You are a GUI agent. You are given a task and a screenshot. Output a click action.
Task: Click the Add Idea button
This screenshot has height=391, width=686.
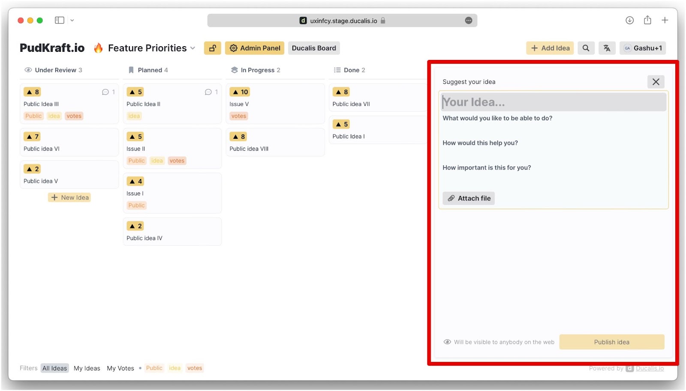point(550,48)
